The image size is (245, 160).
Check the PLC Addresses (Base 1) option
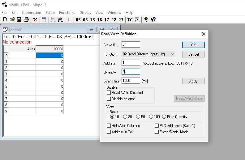pyautogui.click(x=157, y=126)
